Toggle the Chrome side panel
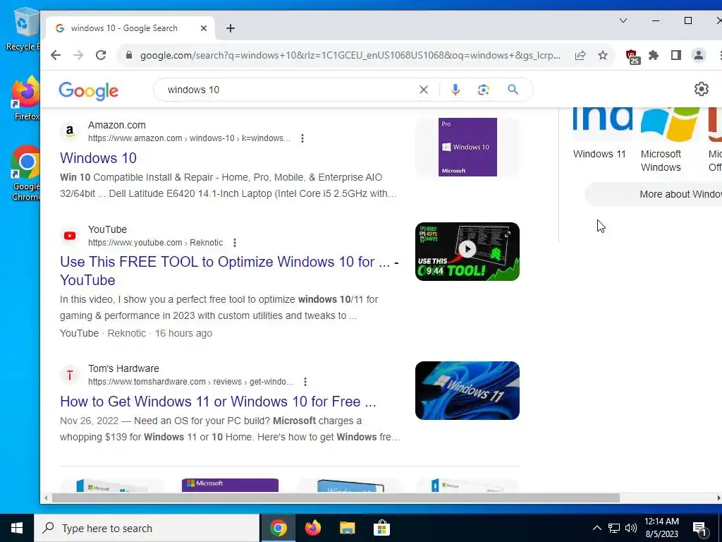 coord(676,55)
